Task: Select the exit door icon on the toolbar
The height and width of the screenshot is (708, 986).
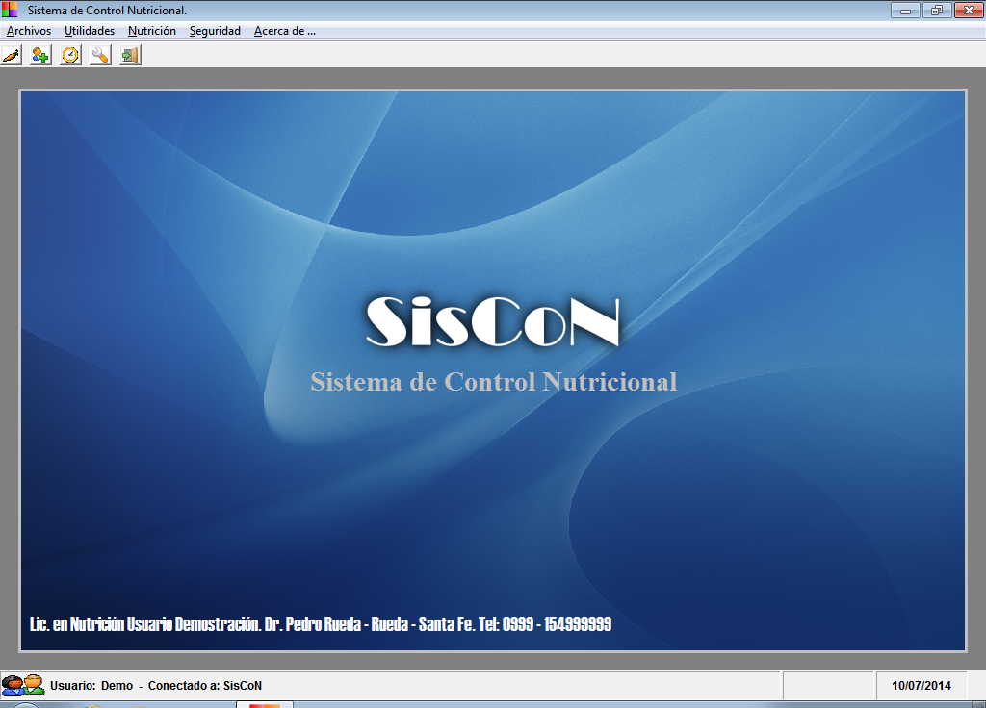Action: coord(128,55)
